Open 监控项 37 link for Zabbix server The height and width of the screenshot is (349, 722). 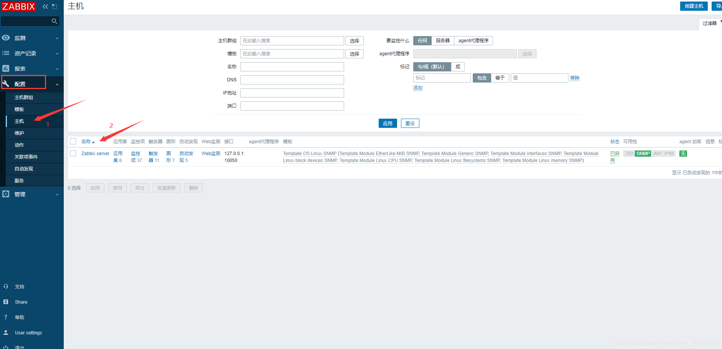(136, 157)
